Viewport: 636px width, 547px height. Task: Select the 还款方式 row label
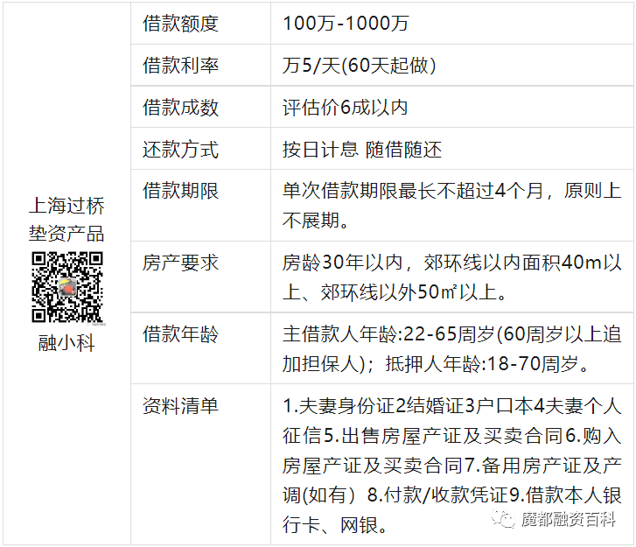180,150
